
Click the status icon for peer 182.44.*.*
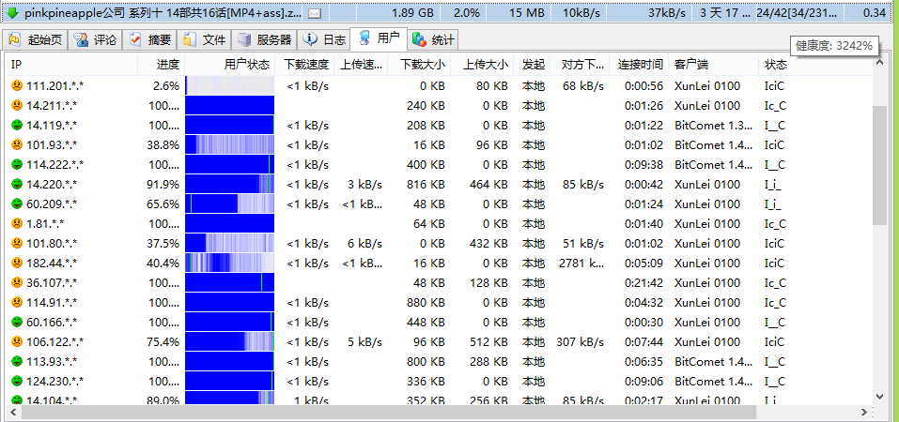tap(17, 264)
